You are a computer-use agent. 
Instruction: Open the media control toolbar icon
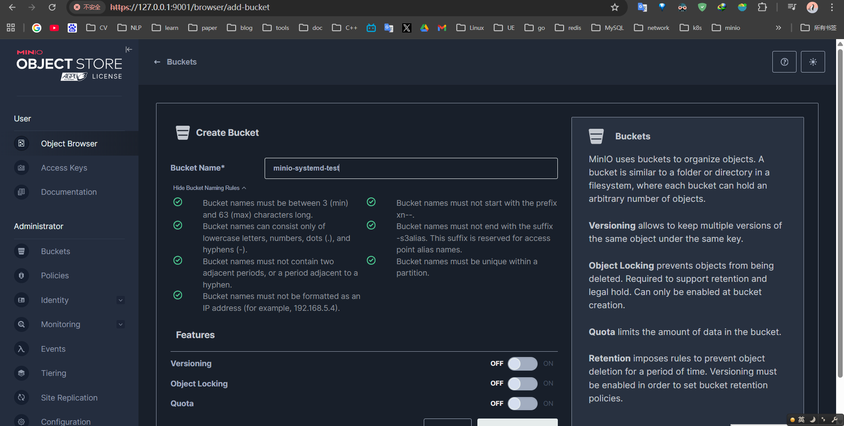click(792, 7)
